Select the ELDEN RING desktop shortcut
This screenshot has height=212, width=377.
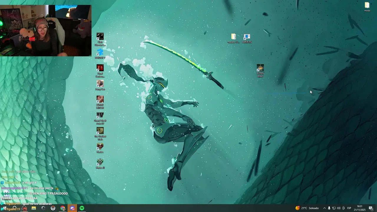coord(260,71)
